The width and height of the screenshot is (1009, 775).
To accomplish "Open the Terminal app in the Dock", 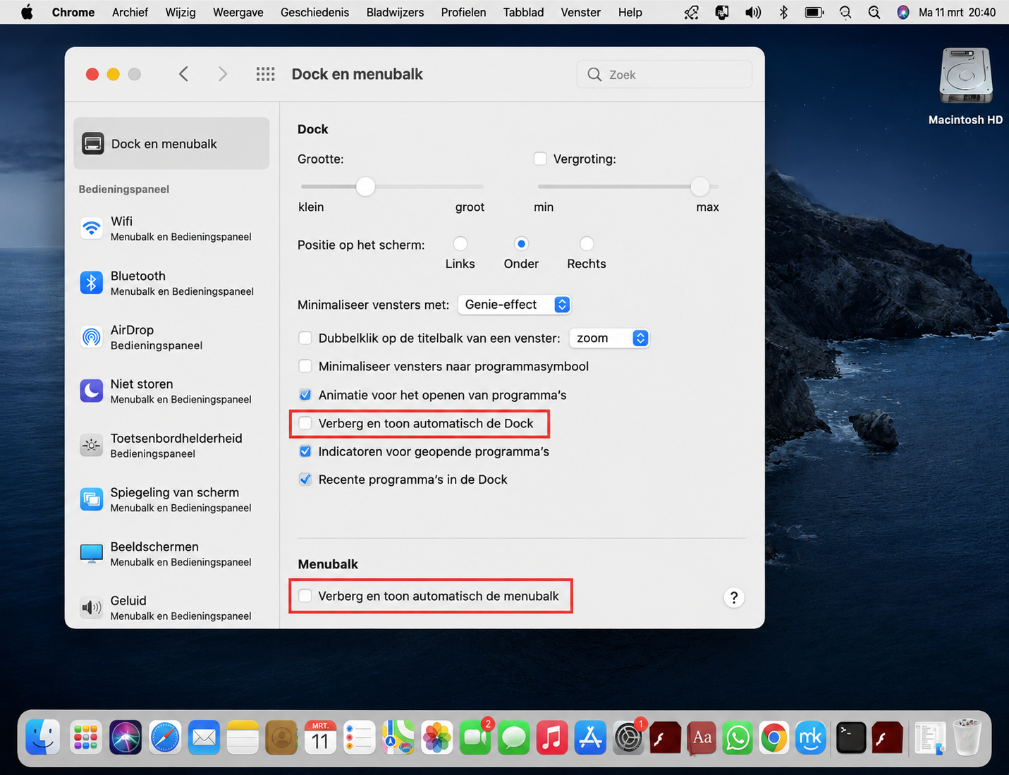I will [x=851, y=738].
